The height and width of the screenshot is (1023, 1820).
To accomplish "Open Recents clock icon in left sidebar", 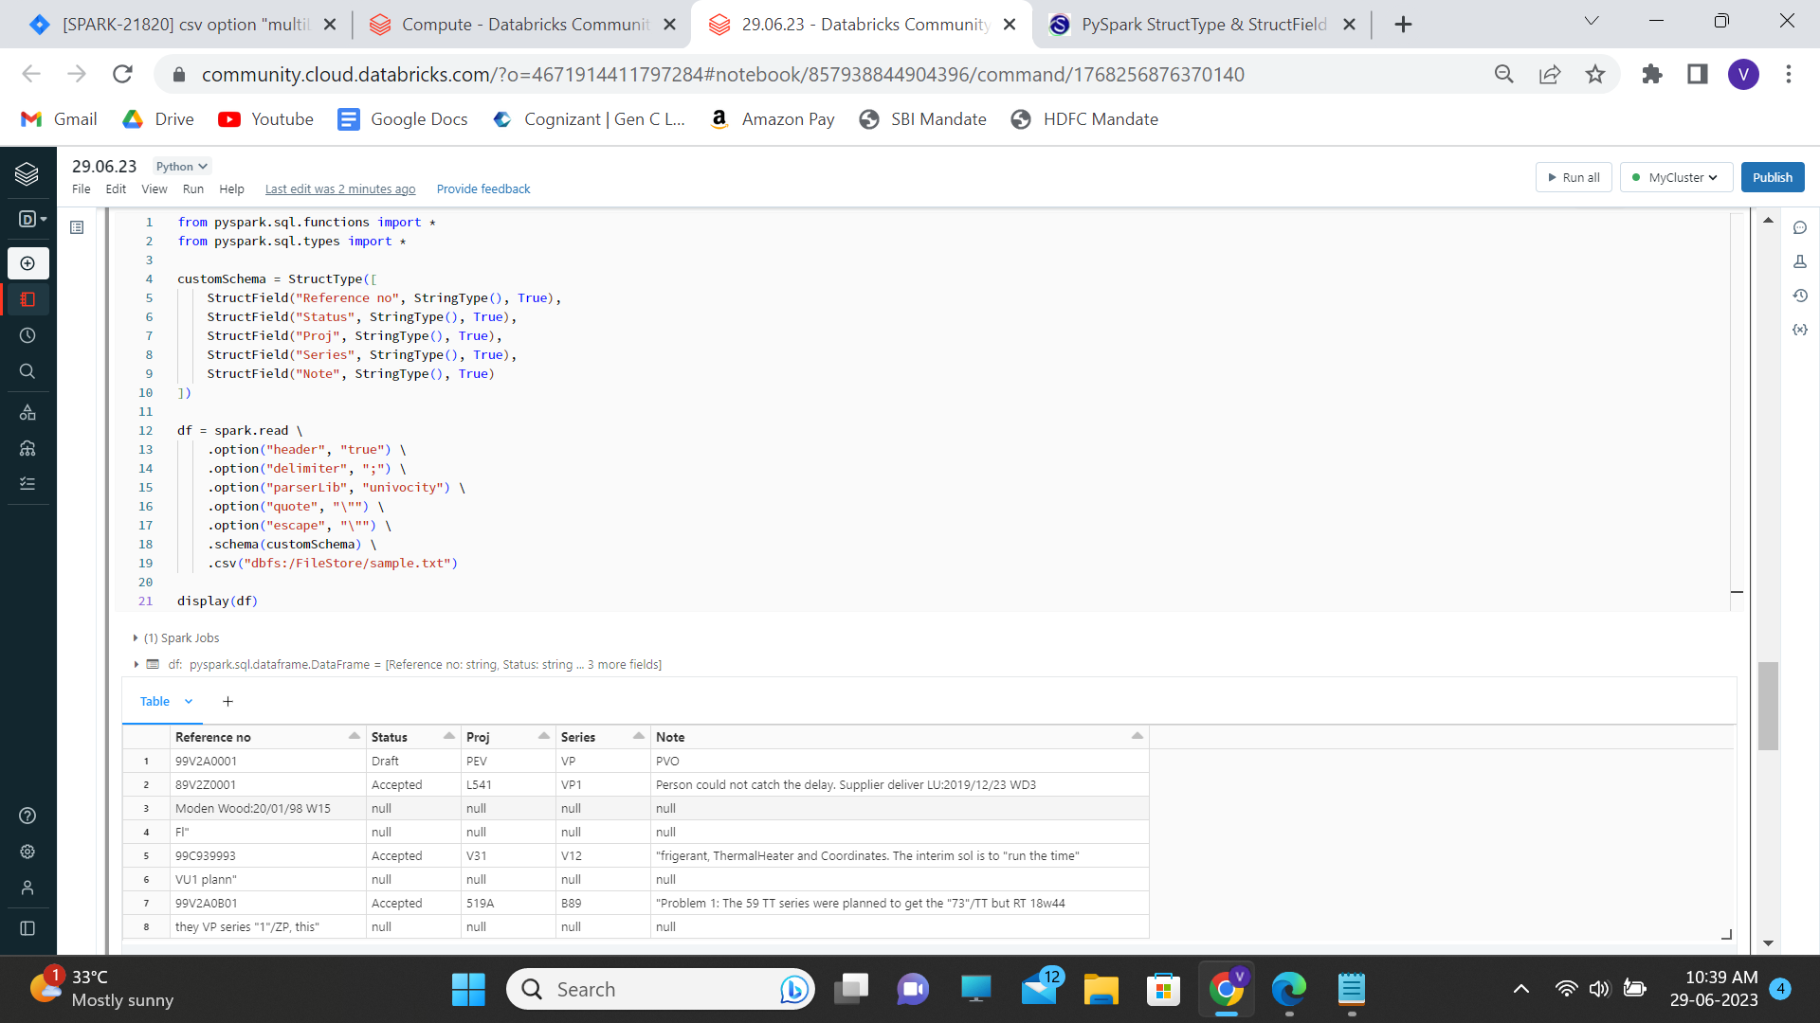I will pos(27,335).
